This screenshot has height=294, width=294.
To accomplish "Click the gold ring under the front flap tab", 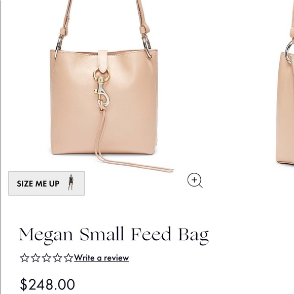I will point(101,75).
